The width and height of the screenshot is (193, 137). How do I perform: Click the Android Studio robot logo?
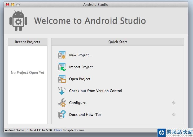click(18, 21)
